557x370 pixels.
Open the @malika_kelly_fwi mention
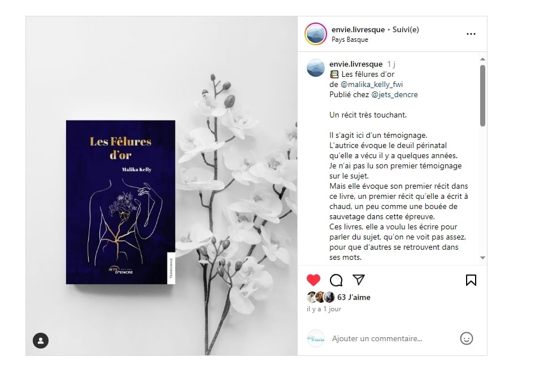pos(372,85)
